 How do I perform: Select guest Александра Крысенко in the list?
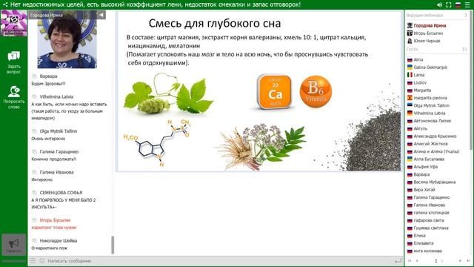pos(436,136)
